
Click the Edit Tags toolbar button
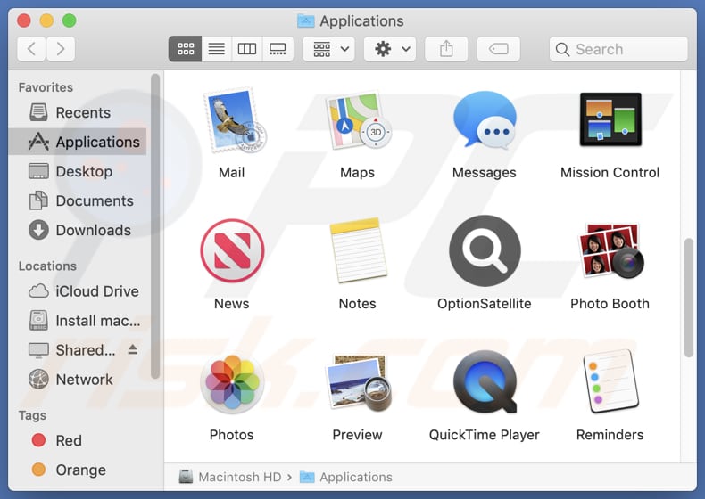click(x=499, y=48)
